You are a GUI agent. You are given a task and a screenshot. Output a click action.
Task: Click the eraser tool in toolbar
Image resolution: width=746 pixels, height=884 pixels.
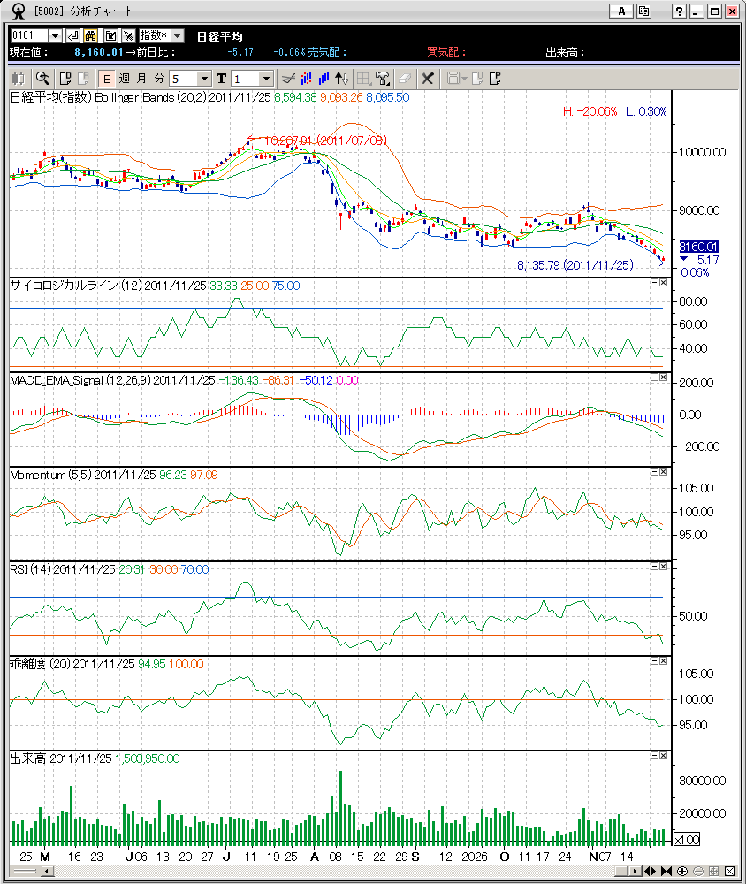(x=405, y=78)
